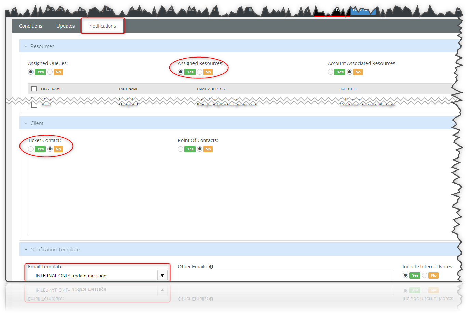Collapse the Client section chevron
Viewport: 468px width, 316px height.
point(26,123)
